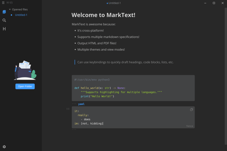Open the hamburger menu icon
This screenshot has width=227, height=151.
click(x=3, y=3)
